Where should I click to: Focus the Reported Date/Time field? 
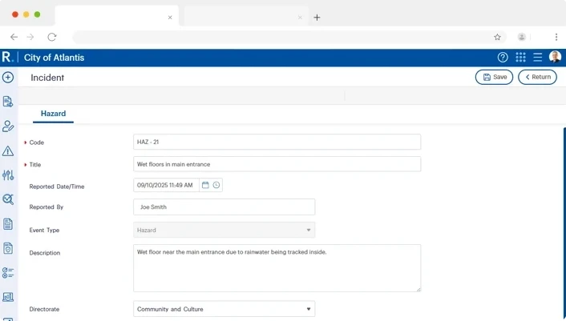pos(166,185)
